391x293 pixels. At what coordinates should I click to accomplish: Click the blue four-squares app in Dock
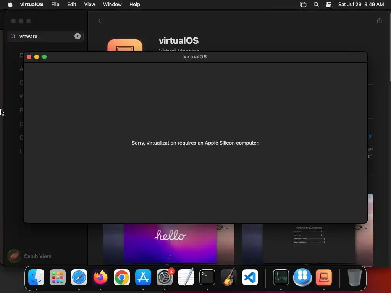pos(302,277)
